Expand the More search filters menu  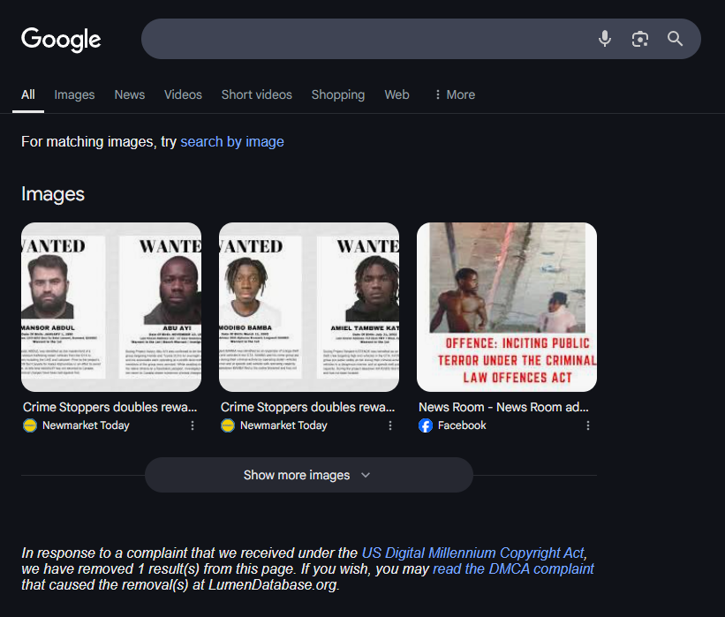455,94
